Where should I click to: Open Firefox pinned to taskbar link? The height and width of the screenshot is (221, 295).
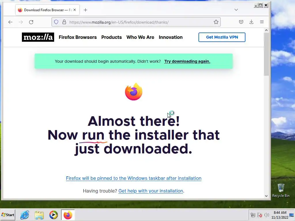coord(134,178)
